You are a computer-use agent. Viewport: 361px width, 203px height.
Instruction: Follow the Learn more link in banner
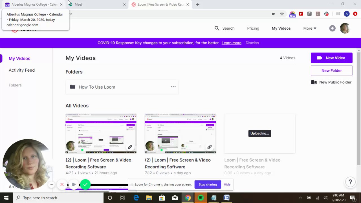231,43
